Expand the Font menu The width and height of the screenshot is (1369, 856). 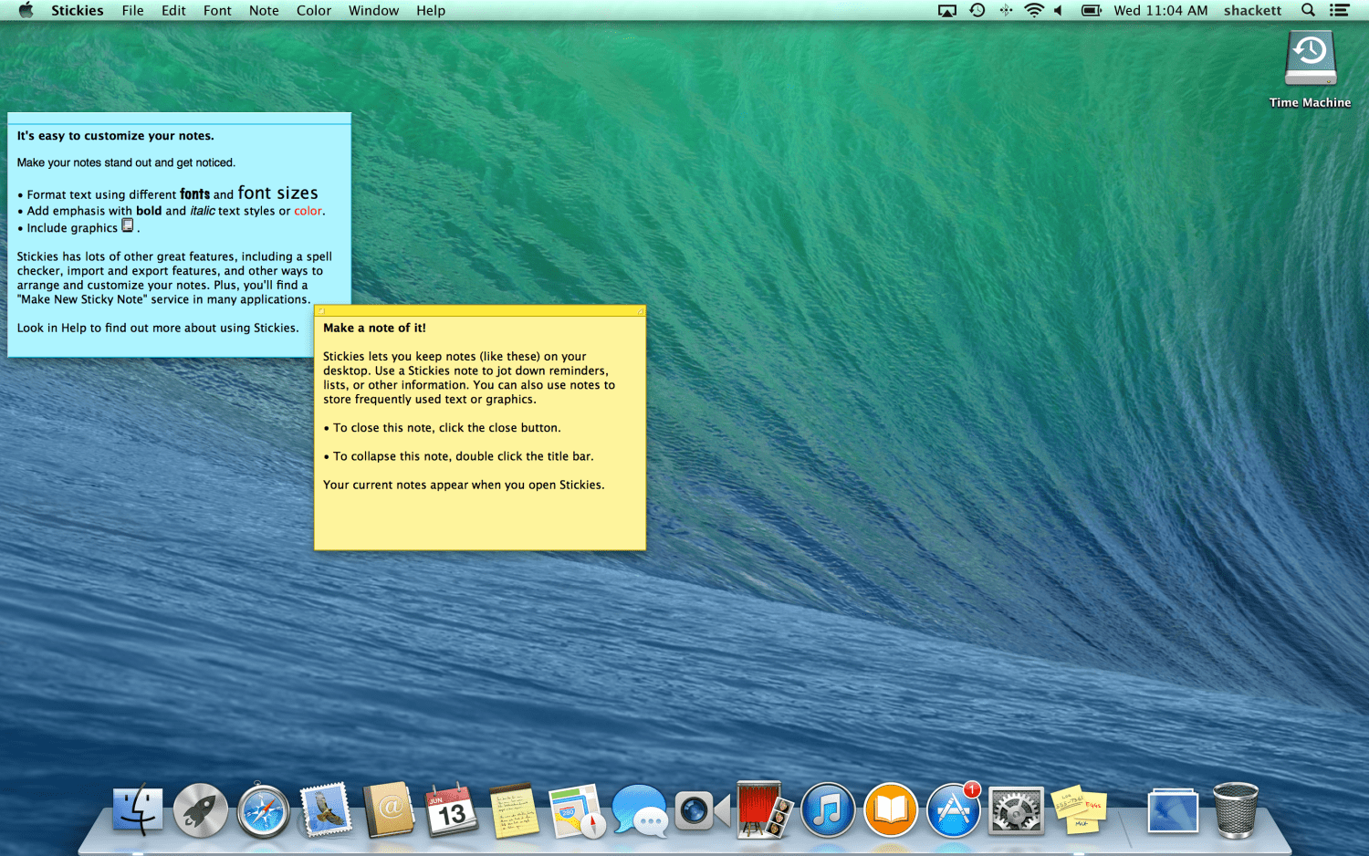tap(217, 11)
